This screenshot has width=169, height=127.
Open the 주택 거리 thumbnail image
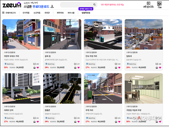click(x=103, y=88)
